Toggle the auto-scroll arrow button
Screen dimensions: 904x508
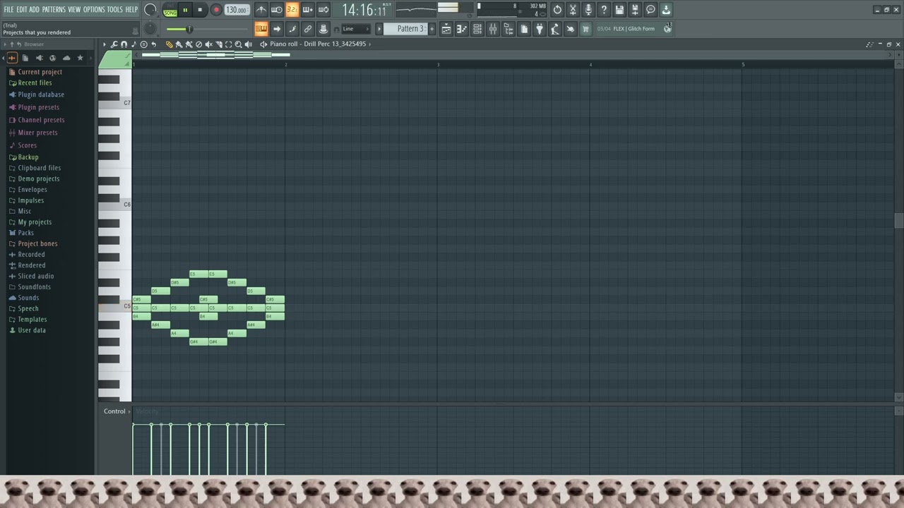pyautogui.click(x=277, y=29)
